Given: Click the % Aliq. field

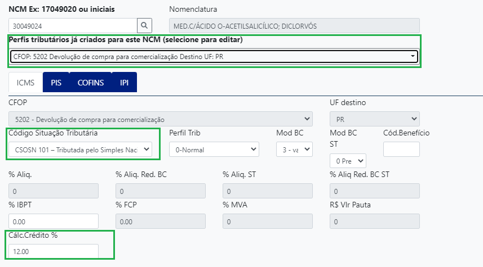Looking at the screenshot, I should (54, 191).
